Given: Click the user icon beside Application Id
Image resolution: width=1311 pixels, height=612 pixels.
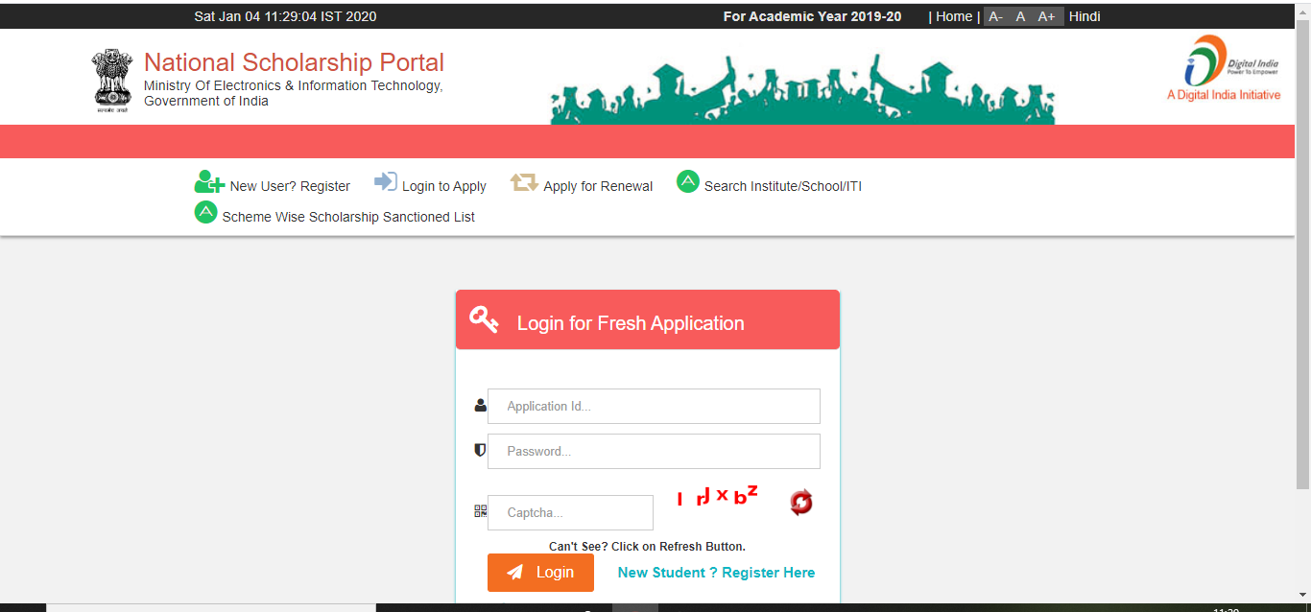Looking at the screenshot, I should pos(481,406).
